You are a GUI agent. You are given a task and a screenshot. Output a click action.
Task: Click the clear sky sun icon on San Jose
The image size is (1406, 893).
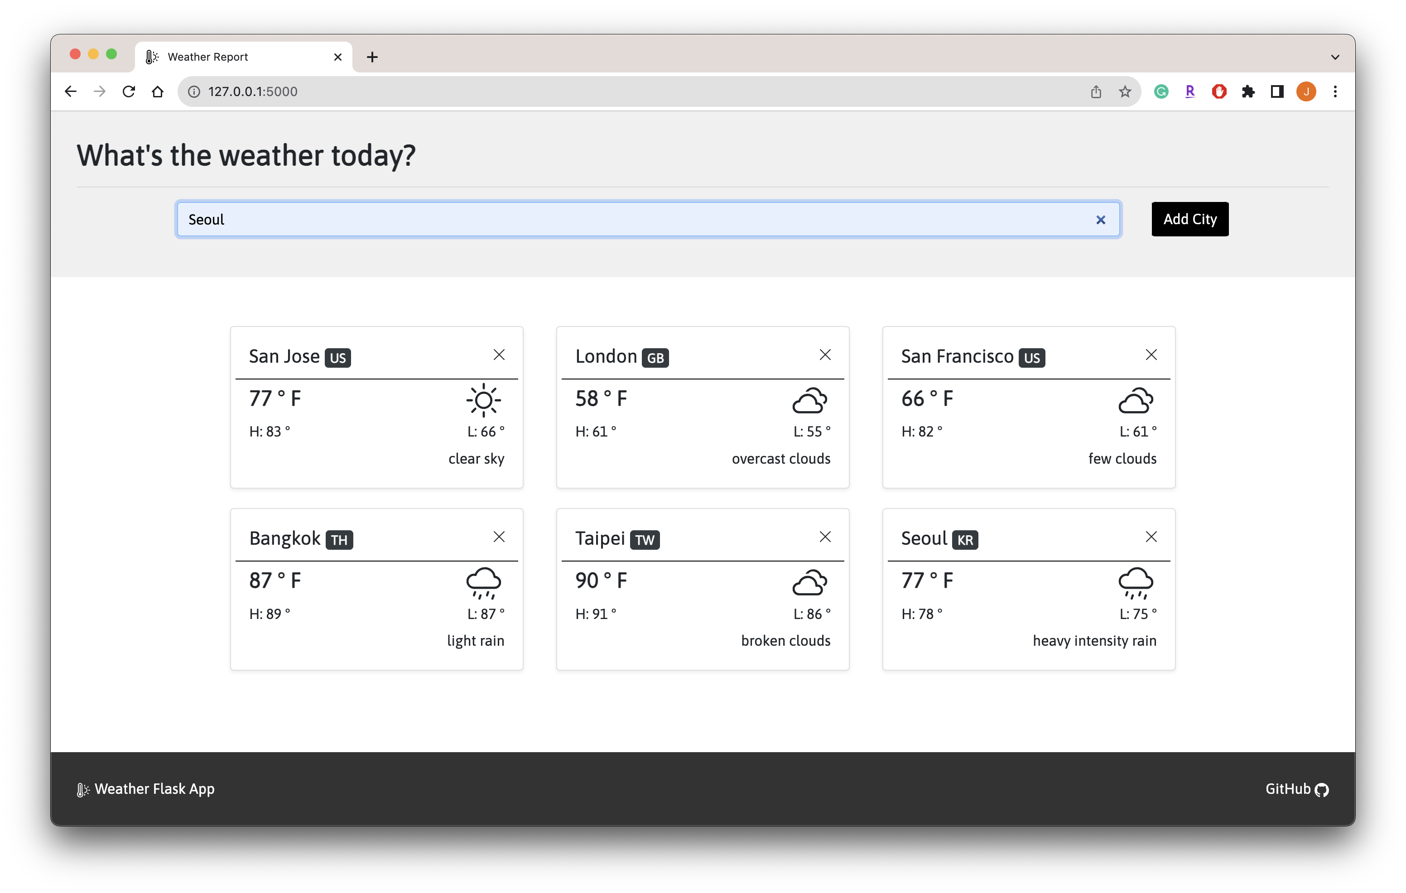click(483, 400)
